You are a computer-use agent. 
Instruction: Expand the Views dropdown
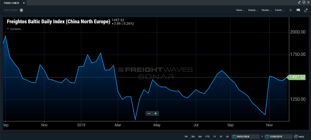click(x=240, y=10)
